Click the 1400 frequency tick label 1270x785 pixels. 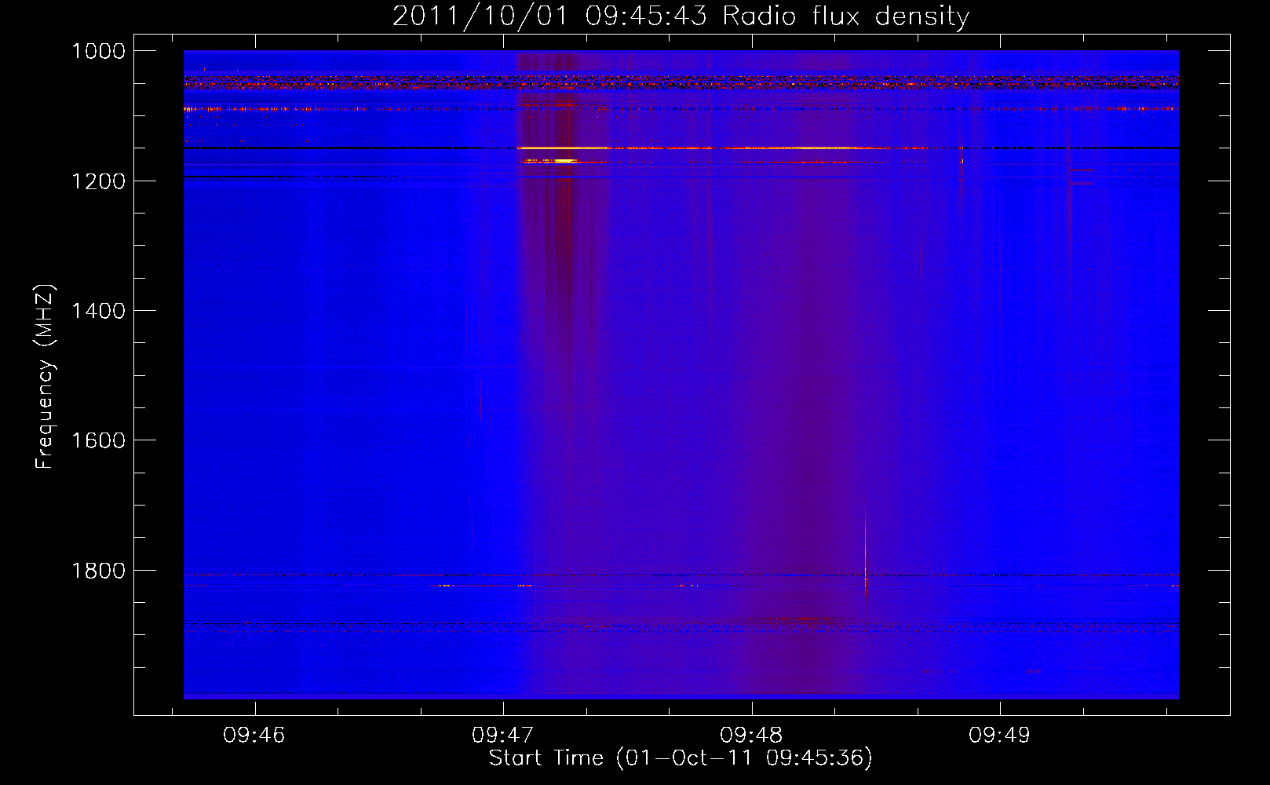point(98,311)
